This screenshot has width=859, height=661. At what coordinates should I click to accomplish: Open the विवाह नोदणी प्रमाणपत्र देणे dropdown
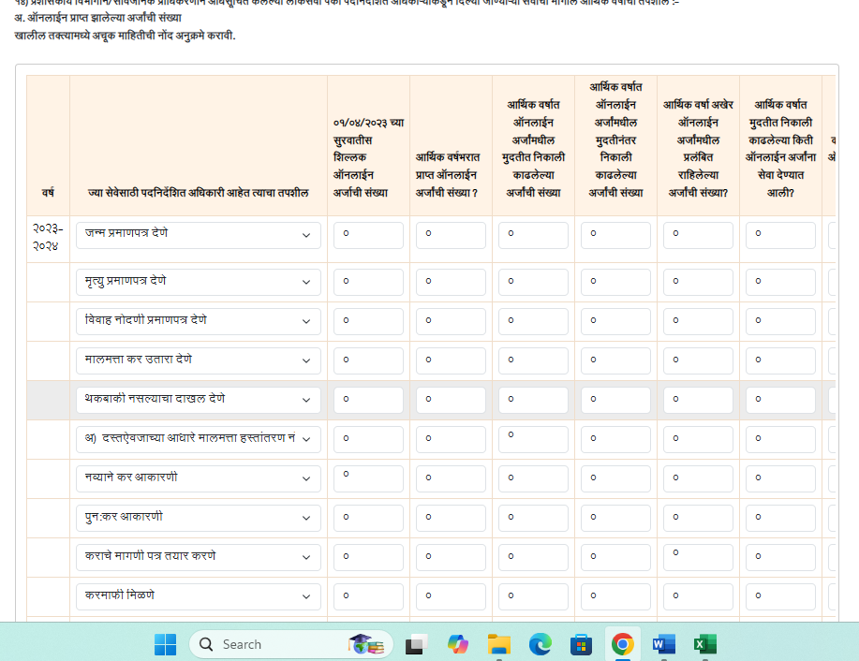(199, 321)
